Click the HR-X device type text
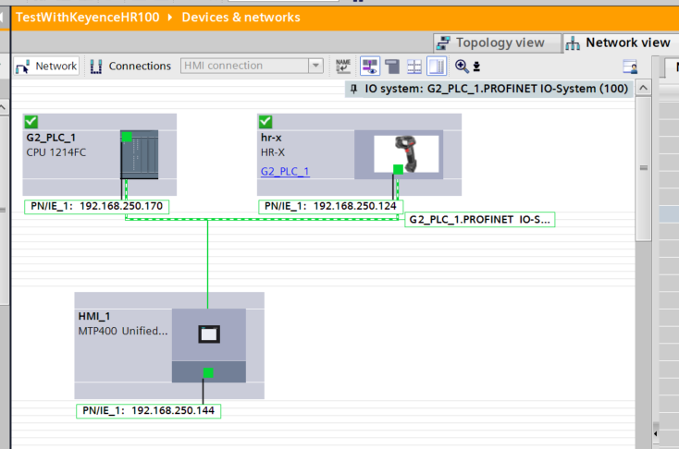 click(x=273, y=152)
